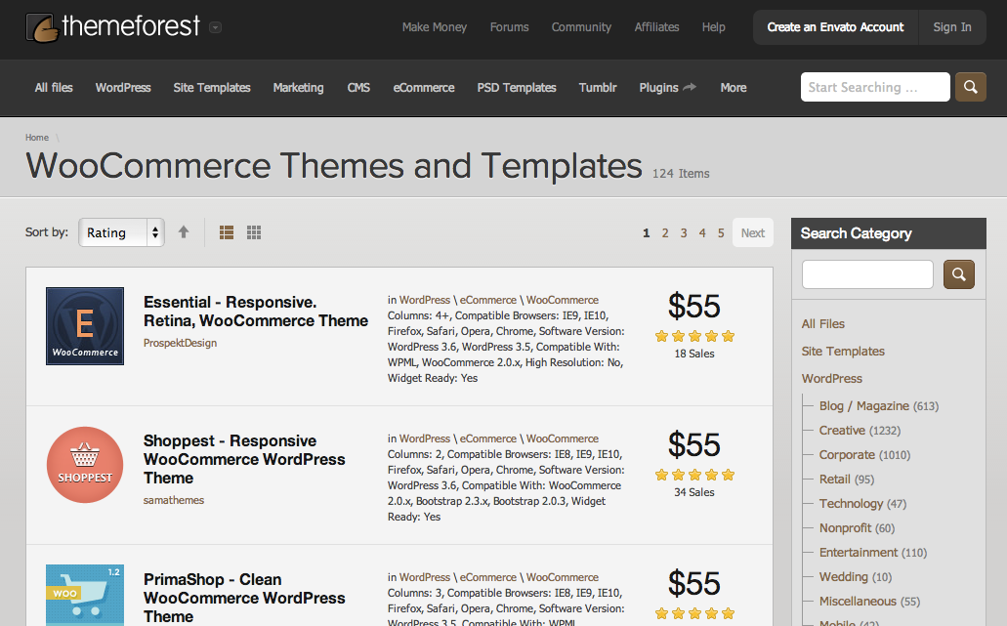The height and width of the screenshot is (626, 1007).
Task: Toggle sort direction arrow
Action: tap(184, 232)
